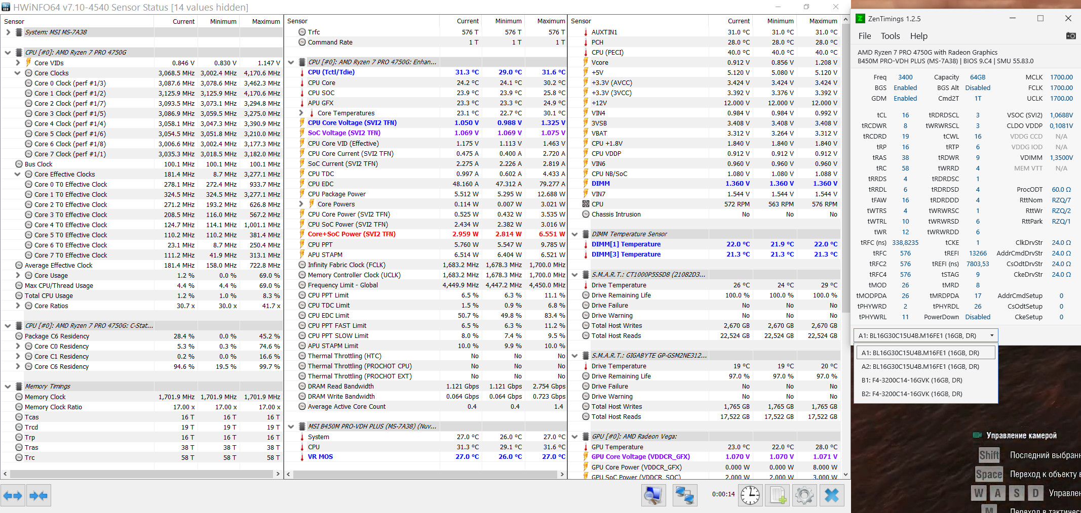Click the circle icon beside Thermal Throttling (HTC)
This screenshot has width=1081, height=513.
click(302, 356)
